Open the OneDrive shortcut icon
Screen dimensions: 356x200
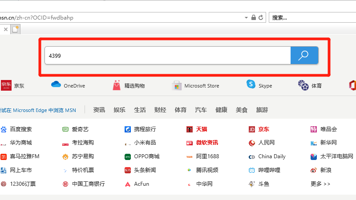[x=56, y=85]
